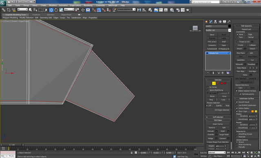Screen dimensions: 261x158
Task: Select Border sub-object level icon
Action: pos(217,83)
